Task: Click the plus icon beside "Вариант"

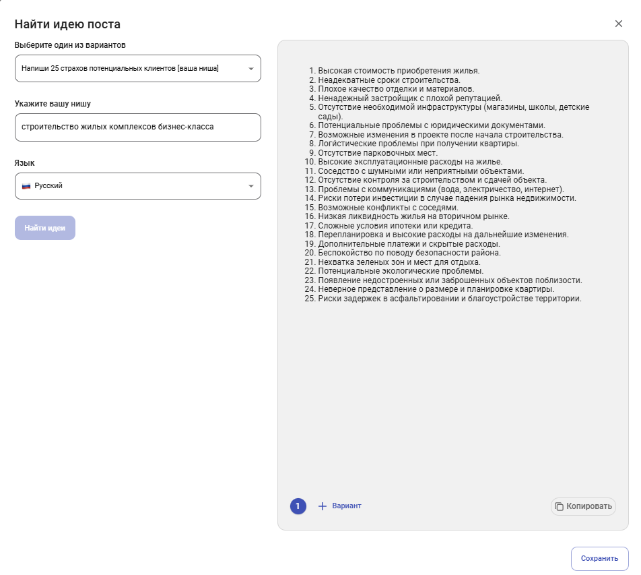Action: pyautogui.click(x=322, y=506)
